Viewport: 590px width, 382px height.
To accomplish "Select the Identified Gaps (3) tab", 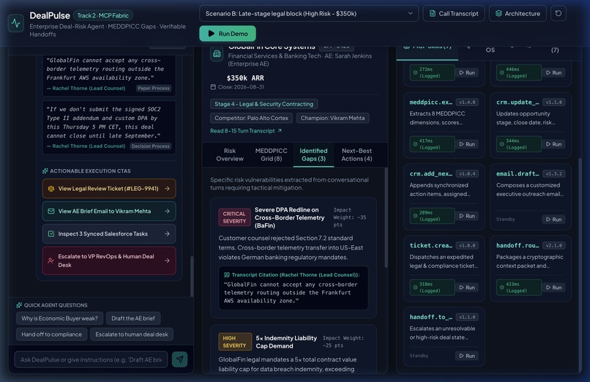I will click(x=313, y=154).
